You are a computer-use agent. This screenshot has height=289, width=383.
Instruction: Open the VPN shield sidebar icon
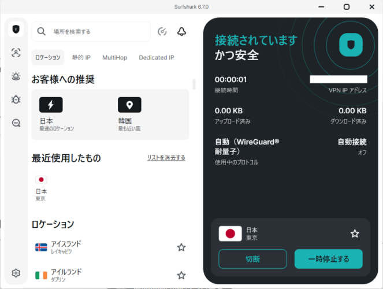16,29
